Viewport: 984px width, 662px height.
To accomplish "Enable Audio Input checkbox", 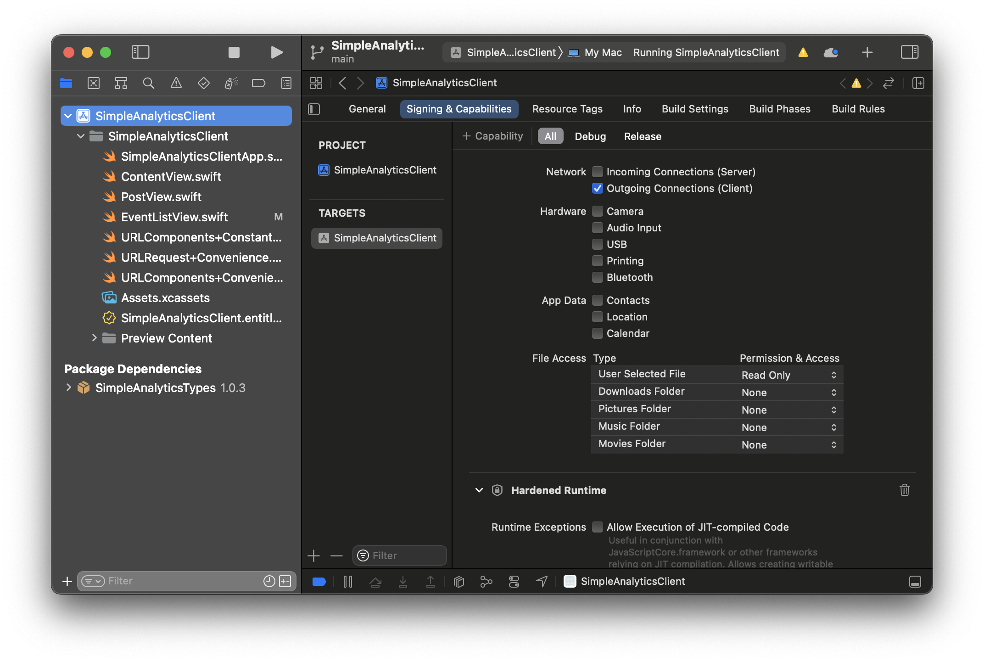I will click(597, 228).
